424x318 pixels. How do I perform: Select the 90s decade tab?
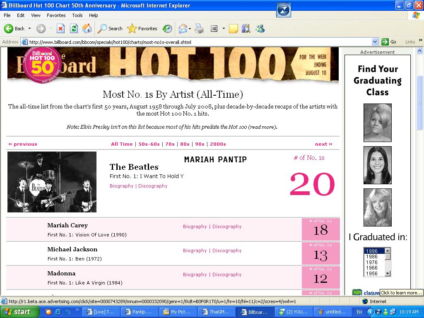pyautogui.click(x=200, y=144)
